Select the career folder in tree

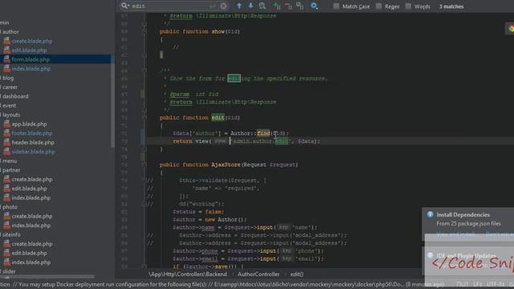pos(10,88)
